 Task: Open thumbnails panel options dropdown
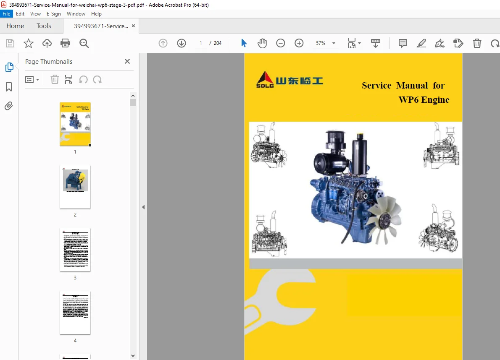point(32,80)
